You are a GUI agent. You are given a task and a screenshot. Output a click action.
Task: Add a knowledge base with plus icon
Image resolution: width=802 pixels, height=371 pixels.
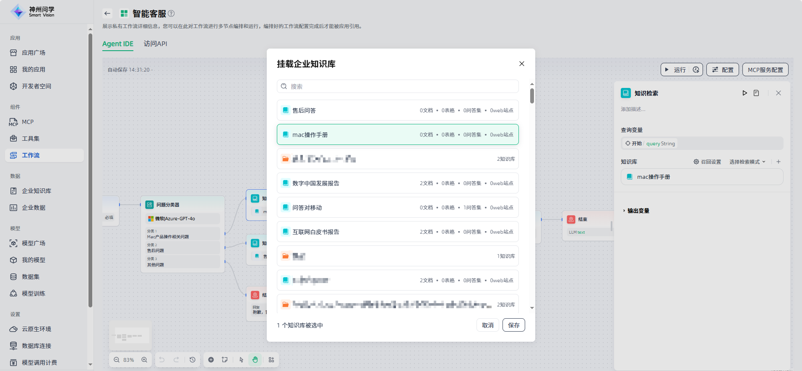pos(779,162)
